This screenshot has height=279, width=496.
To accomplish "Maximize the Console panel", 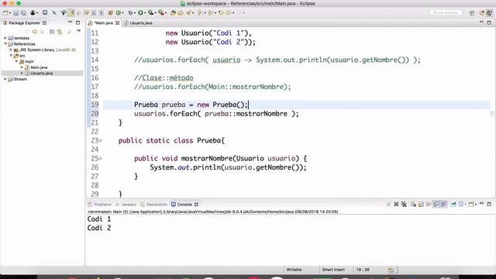I will [489, 205].
